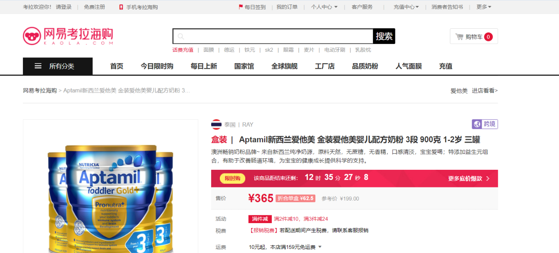Click the 限时购 yellow badge
The height and width of the screenshot is (253, 559).
pos(233,178)
